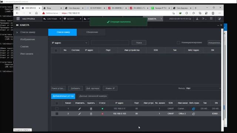
Task: Open browser profile avatar icon
Action: (213, 13)
